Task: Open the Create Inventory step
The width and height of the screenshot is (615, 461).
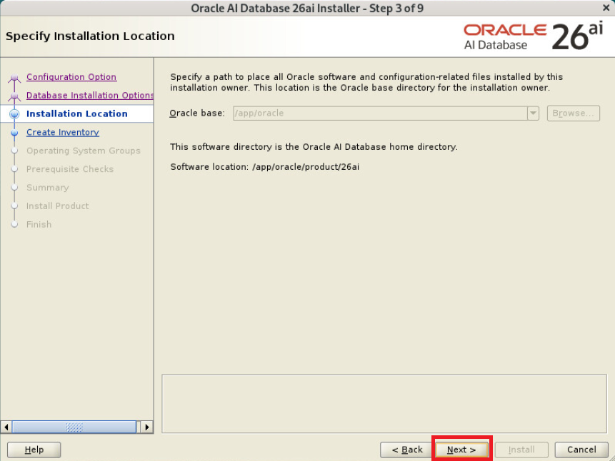Action: [x=63, y=132]
